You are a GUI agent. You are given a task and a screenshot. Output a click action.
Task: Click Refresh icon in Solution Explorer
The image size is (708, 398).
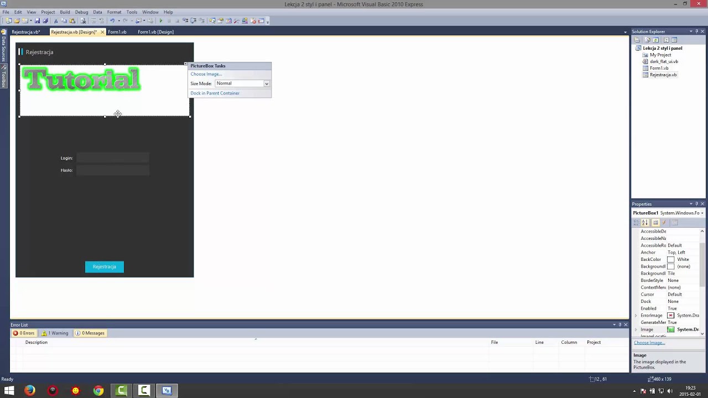655,40
